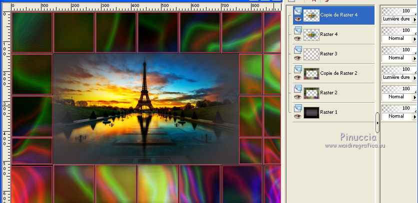The width and height of the screenshot is (418, 203).
Task: Click the Copie de Raster 2 frame thumbnail
Action: pos(311,74)
